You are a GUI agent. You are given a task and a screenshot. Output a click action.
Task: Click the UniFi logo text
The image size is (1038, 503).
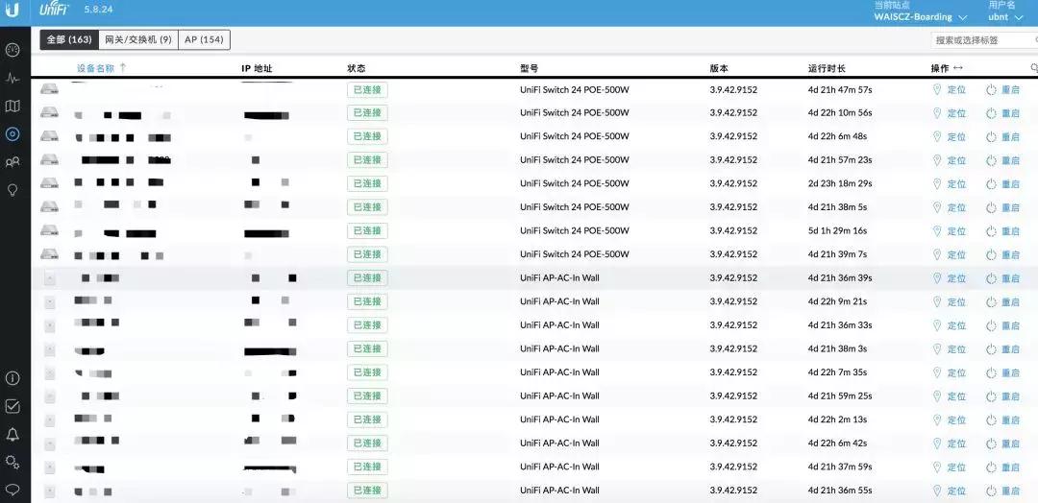tap(52, 10)
